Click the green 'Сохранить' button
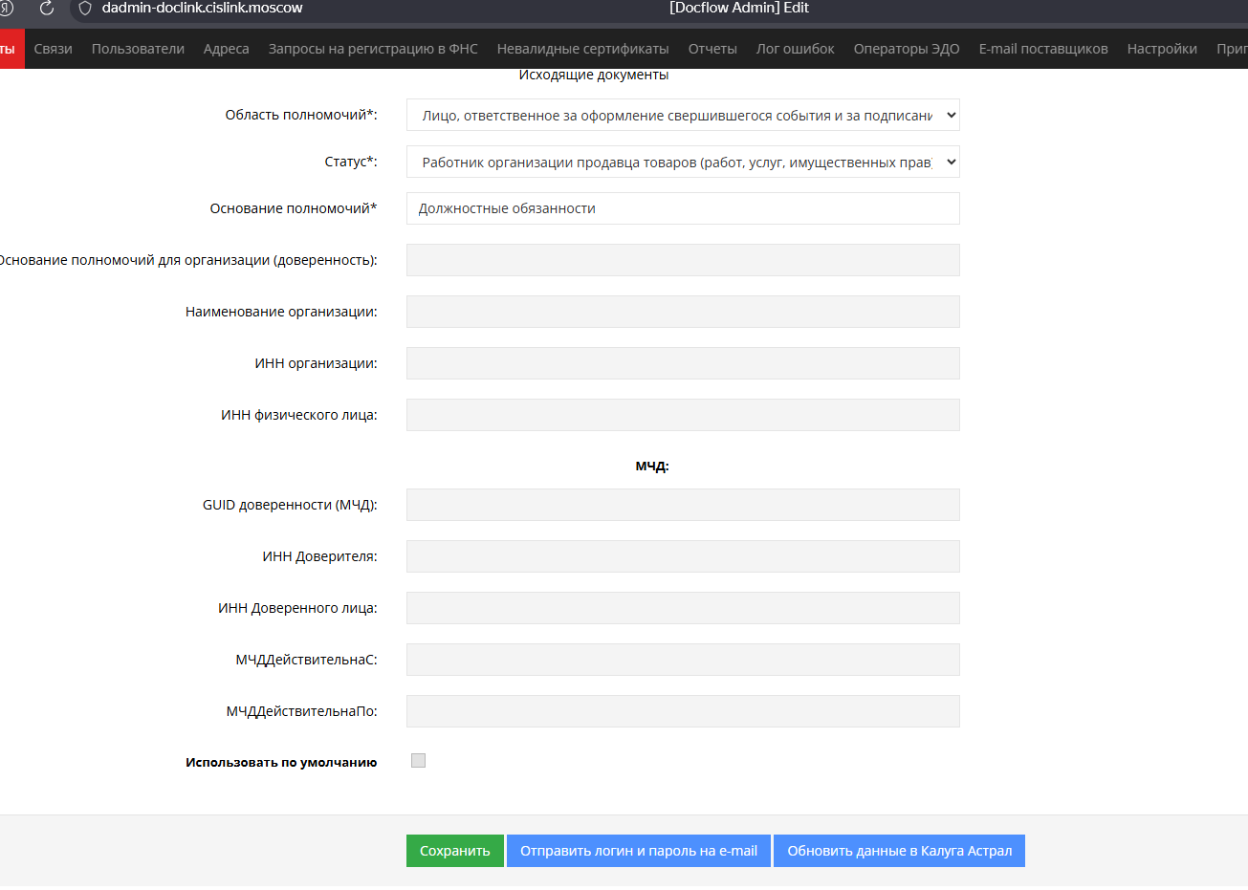1248x890 pixels. coord(455,851)
